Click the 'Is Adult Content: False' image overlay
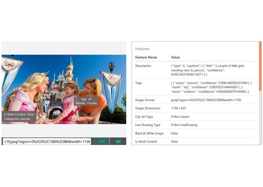Screen dimensions: 263x187 point(19,117)
